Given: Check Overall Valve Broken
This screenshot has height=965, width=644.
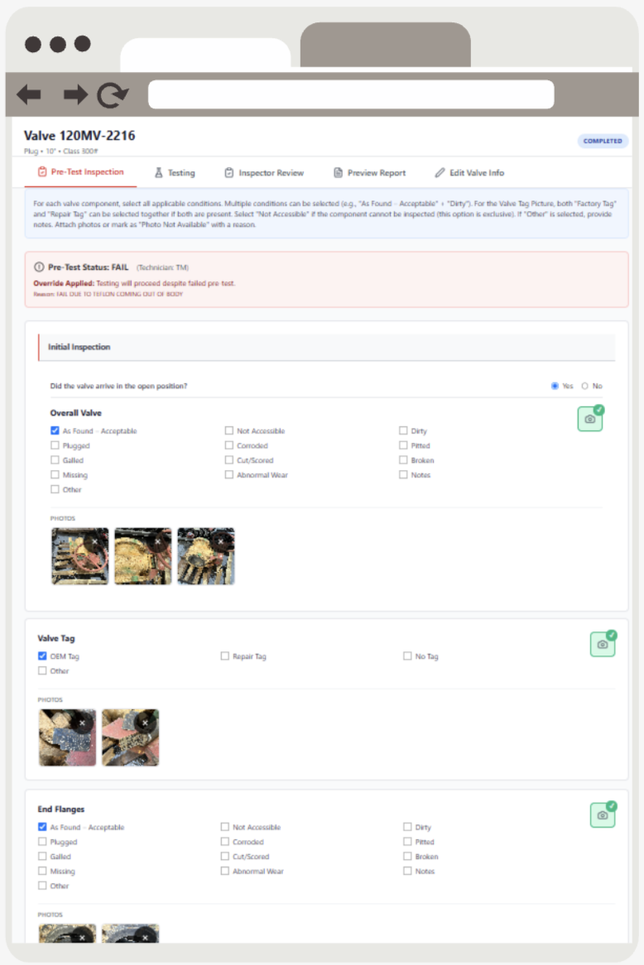Looking at the screenshot, I should (403, 460).
